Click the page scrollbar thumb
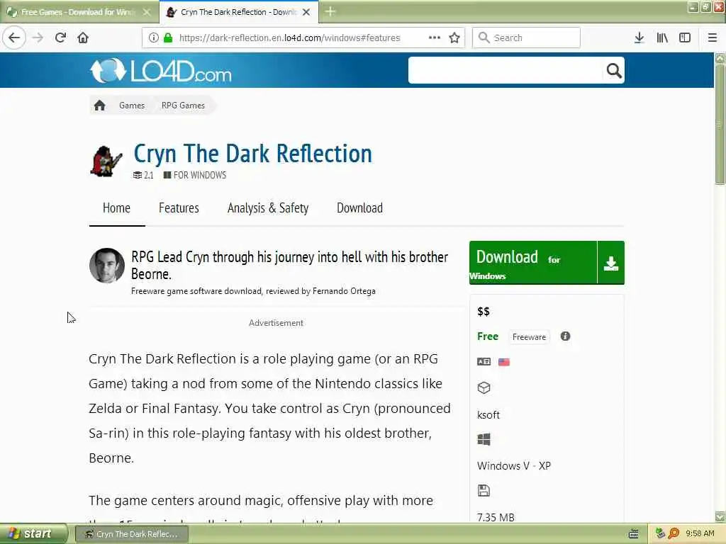Screen dimensions: 726x544 (x=720, y=125)
